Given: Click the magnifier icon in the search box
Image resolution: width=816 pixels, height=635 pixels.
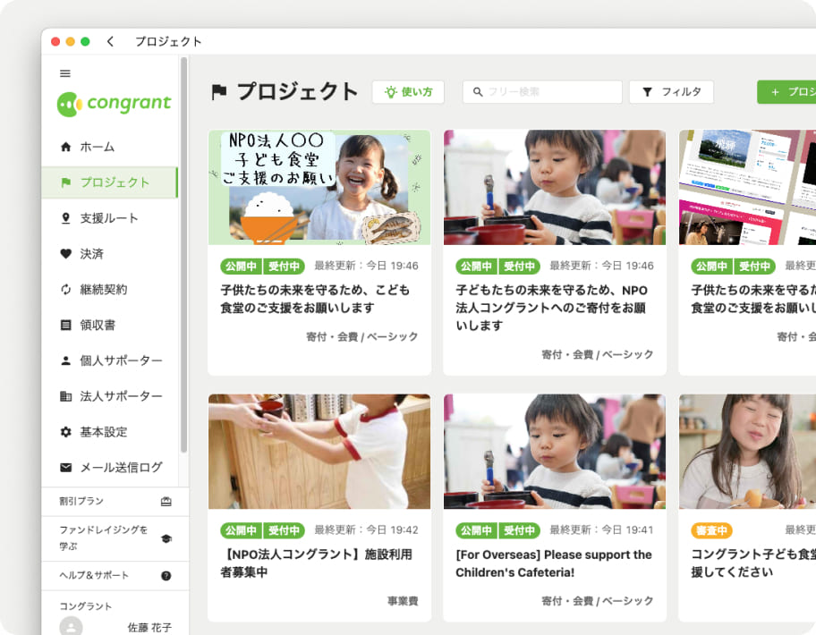Looking at the screenshot, I should (477, 92).
